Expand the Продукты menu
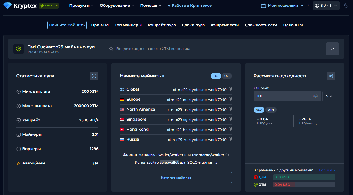353x195 pixels. [x=81, y=6]
